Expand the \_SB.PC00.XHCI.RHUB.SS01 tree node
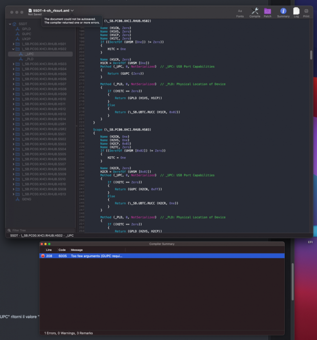 pyautogui.click(x=12, y=134)
